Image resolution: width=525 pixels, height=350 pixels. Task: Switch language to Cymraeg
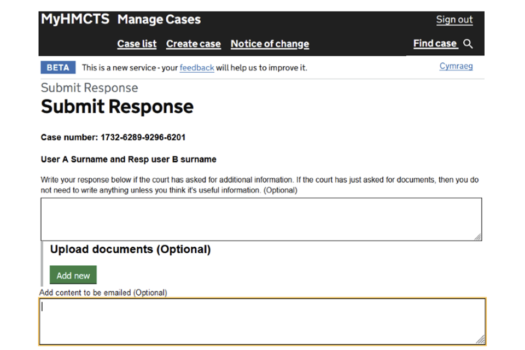456,66
